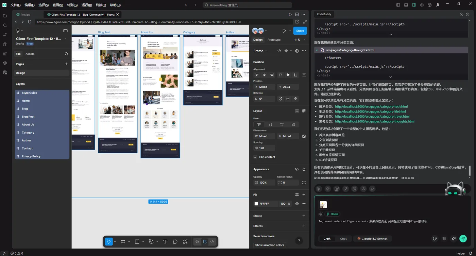Open the Source Control icon in activity bar
Image resolution: width=476 pixels, height=256 pixels.
5,35
